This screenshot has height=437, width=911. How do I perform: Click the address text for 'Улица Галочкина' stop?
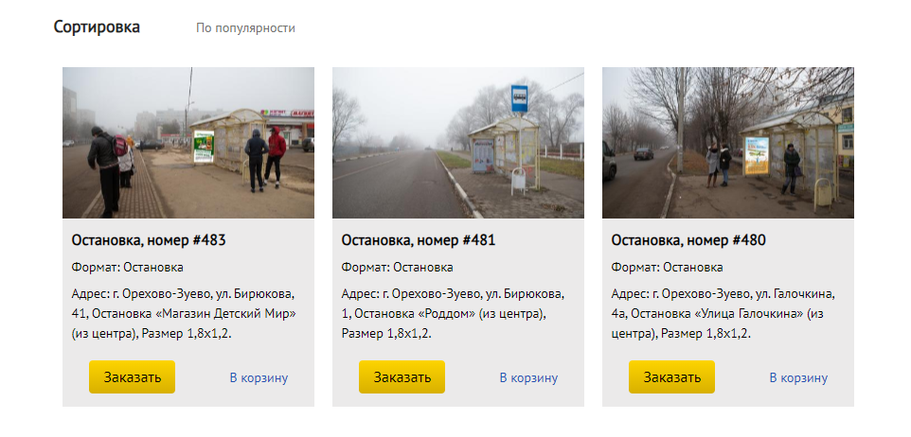pyautogui.click(x=723, y=314)
